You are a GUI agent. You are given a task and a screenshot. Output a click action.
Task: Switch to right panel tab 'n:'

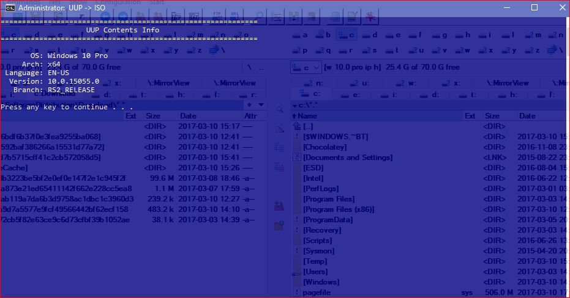(315, 83)
